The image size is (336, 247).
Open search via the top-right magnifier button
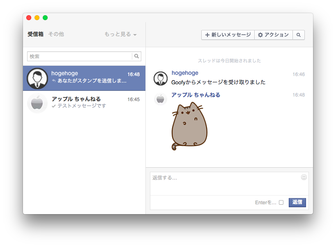[x=299, y=35]
